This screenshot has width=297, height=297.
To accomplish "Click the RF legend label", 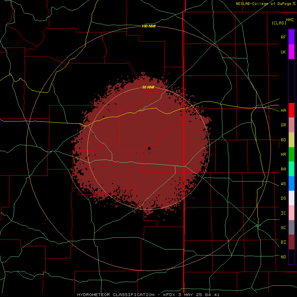I will coord(283,37).
